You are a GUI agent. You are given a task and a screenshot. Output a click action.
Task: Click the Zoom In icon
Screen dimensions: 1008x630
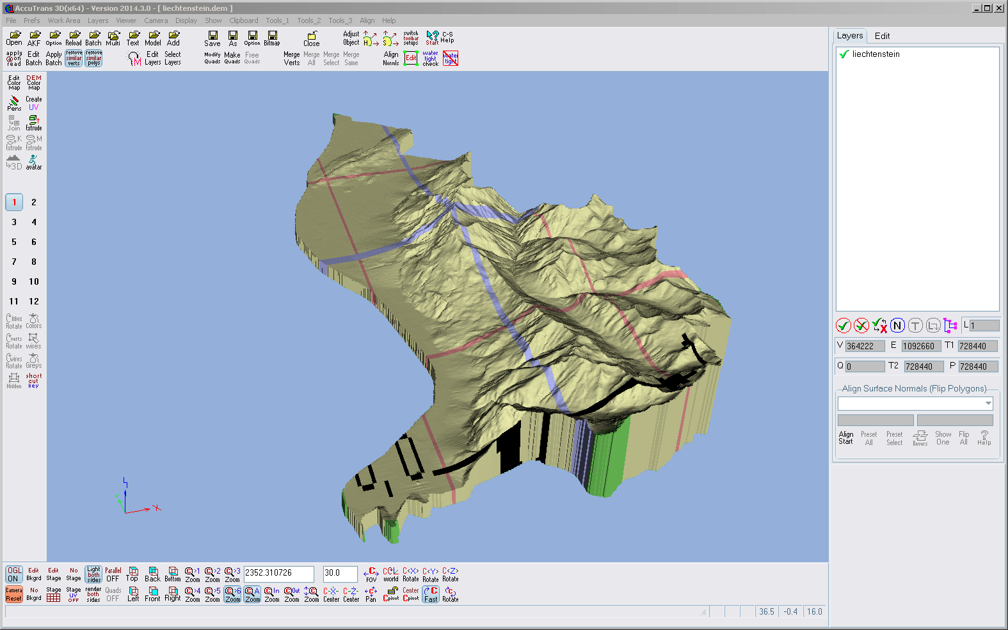[272, 594]
